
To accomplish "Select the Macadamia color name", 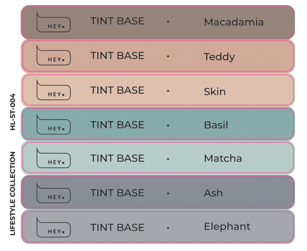I will point(234,22).
